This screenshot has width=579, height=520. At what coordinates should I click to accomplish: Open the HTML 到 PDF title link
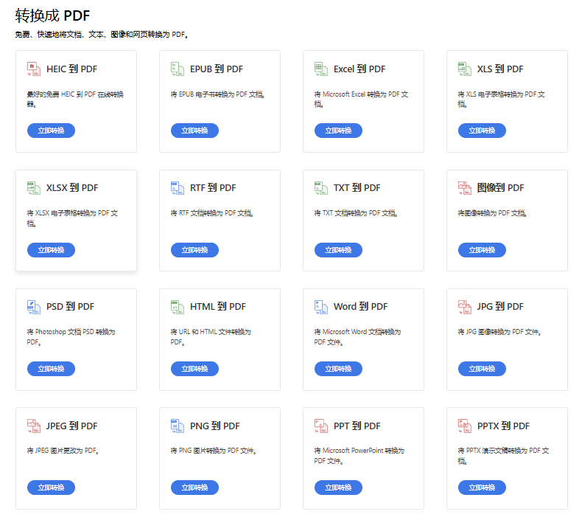tap(218, 307)
